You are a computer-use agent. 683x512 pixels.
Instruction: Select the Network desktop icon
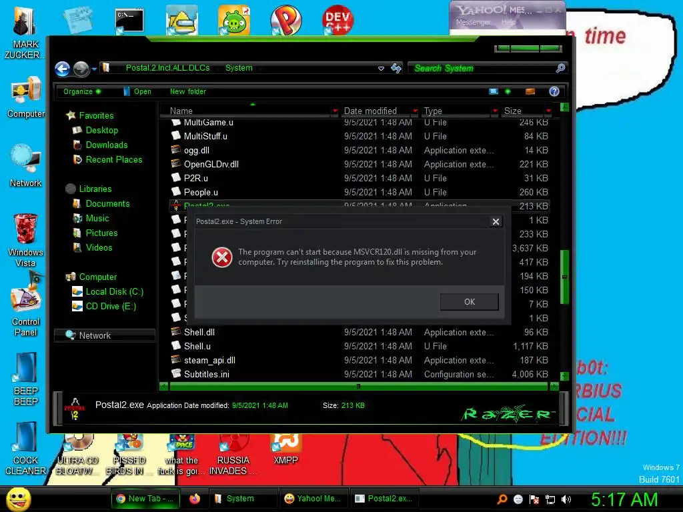pyautogui.click(x=26, y=166)
